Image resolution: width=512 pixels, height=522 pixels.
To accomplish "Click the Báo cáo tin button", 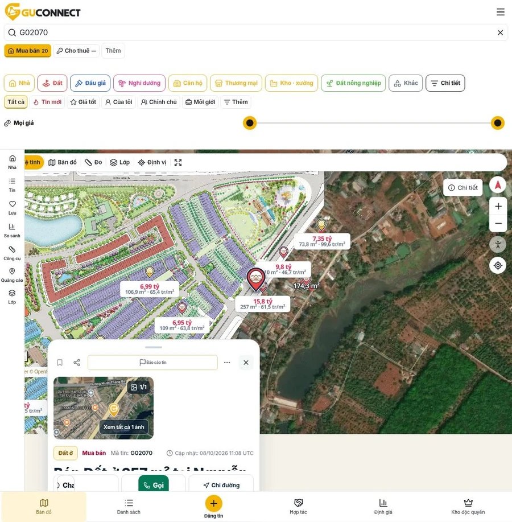I will pyautogui.click(x=152, y=363).
